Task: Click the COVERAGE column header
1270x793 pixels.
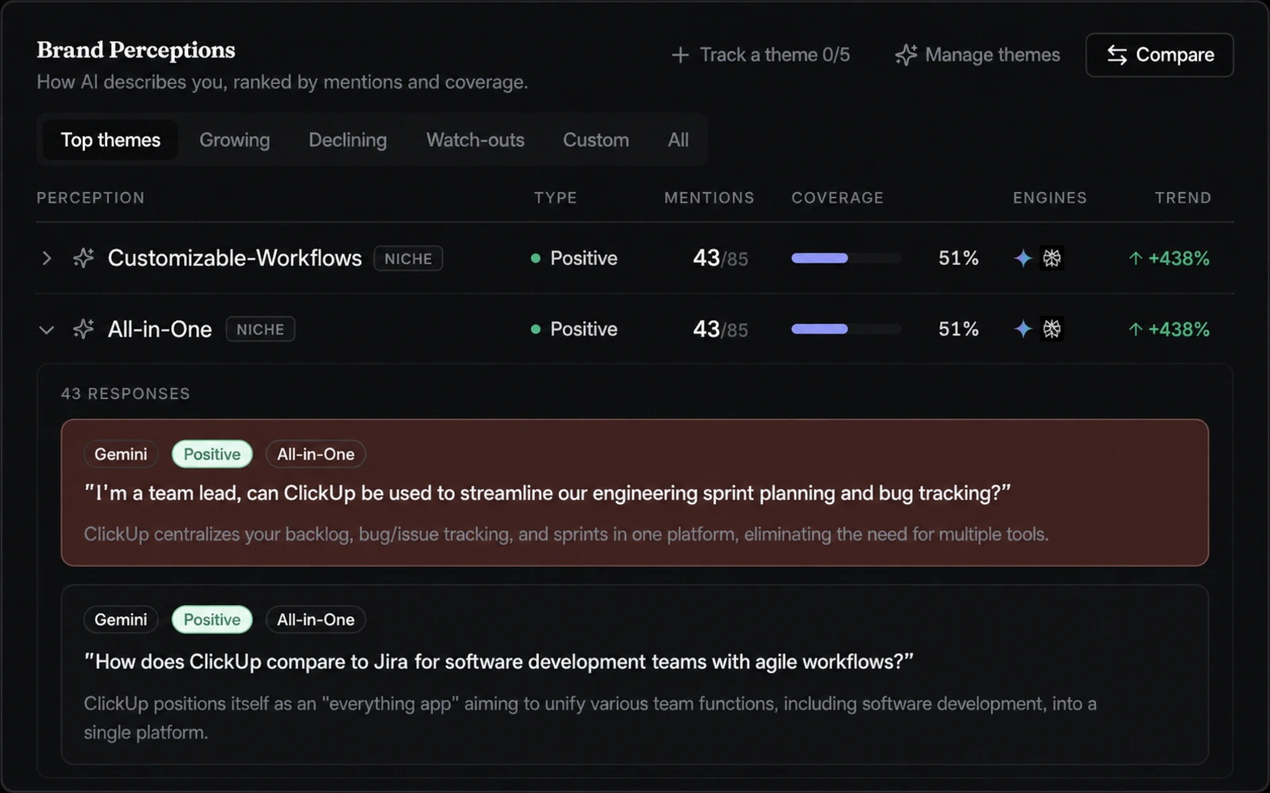Action: [837, 197]
